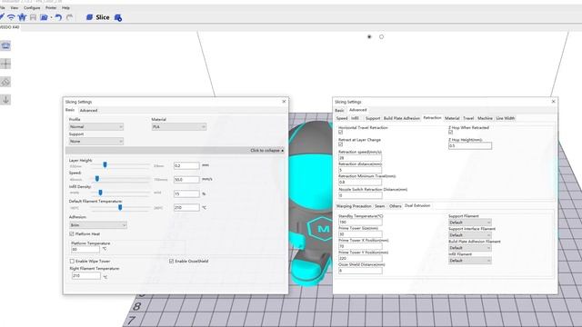Open the Configure menu
Screen dimensions: 582x327
point(32,8)
